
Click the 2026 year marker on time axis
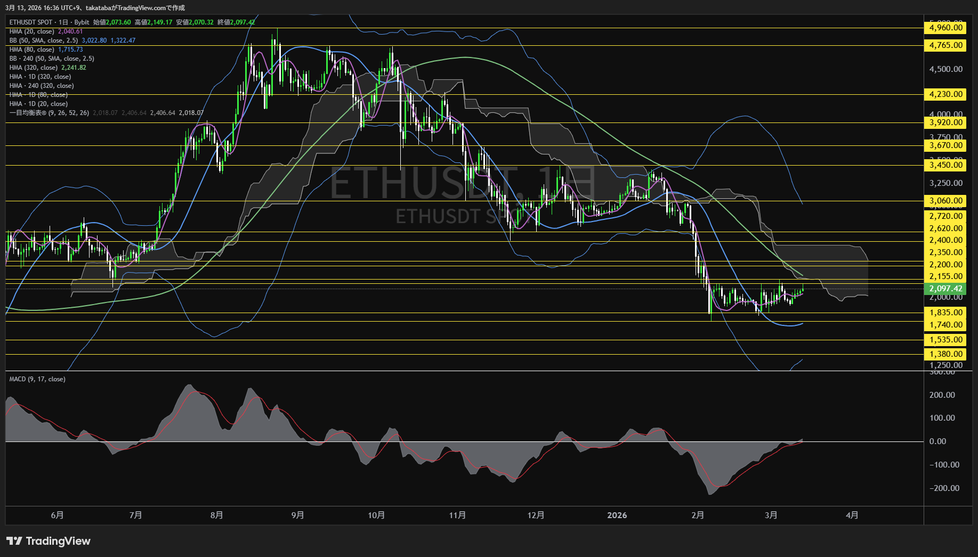point(617,515)
